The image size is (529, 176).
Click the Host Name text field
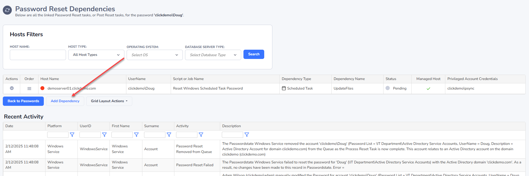click(x=38, y=55)
